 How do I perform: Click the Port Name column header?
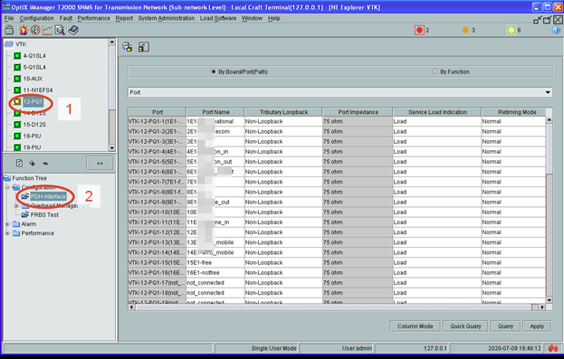pos(215,112)
